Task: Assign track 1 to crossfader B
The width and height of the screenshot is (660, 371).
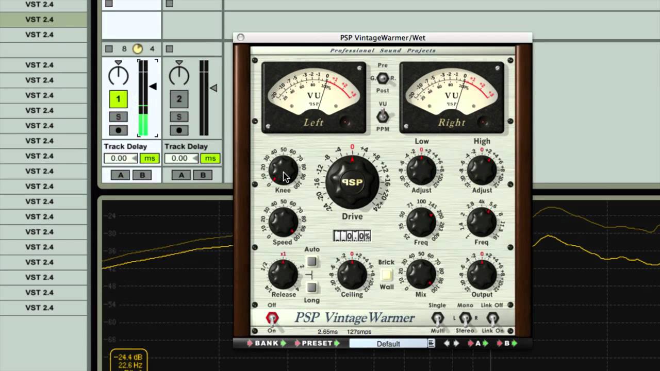Action: coord(142,175)
